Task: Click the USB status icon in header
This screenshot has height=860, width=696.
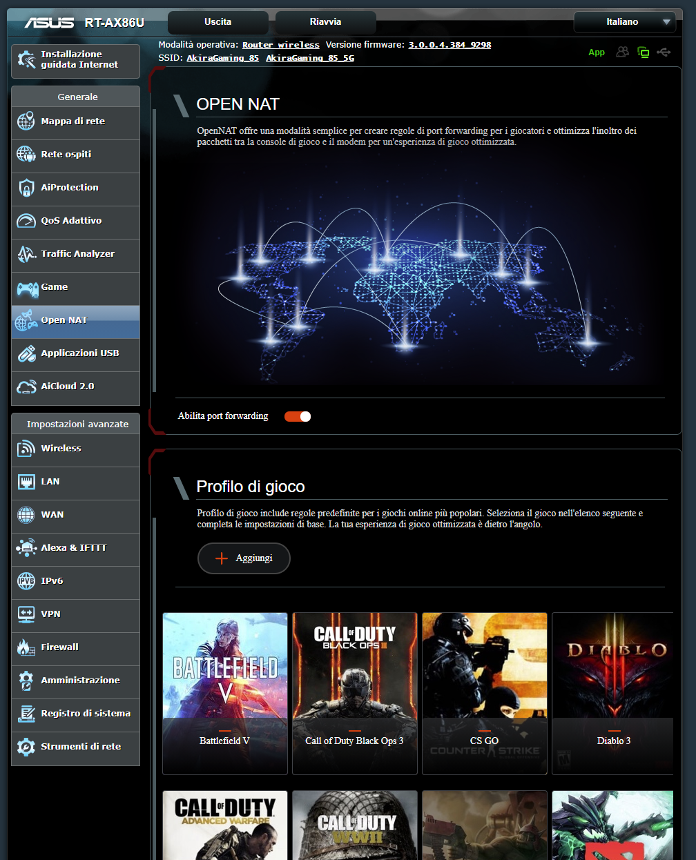Action: [x=664, y=52]
